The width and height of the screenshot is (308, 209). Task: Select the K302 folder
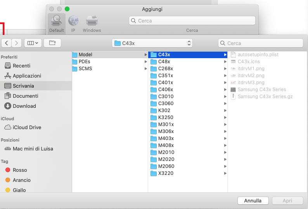click(188, 111)
